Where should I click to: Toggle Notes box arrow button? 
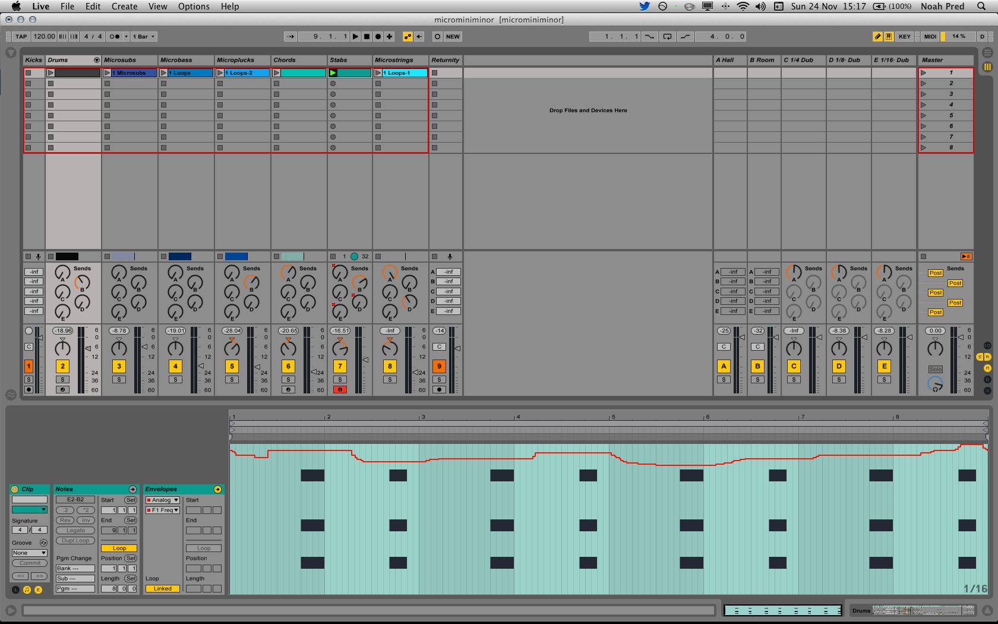(132, 489)
